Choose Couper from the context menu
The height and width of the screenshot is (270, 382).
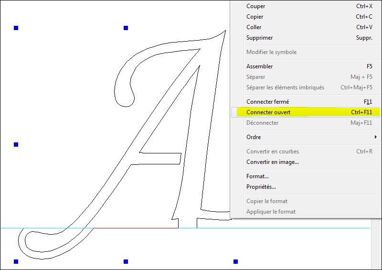pos(256,6)
